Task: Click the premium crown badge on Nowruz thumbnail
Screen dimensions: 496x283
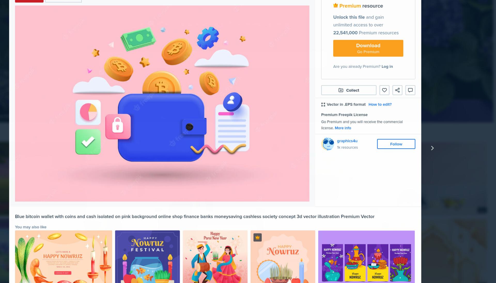Action: tap(258, 237)
